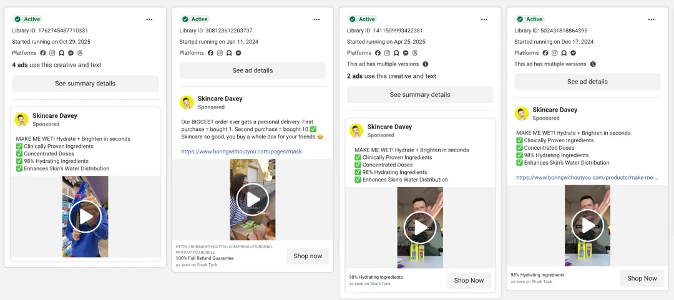Open the boringwithoutyou.com/pages/mask link
Viewport: 674px width, 300px height.
pyautogui.click(x=242, y=152)
